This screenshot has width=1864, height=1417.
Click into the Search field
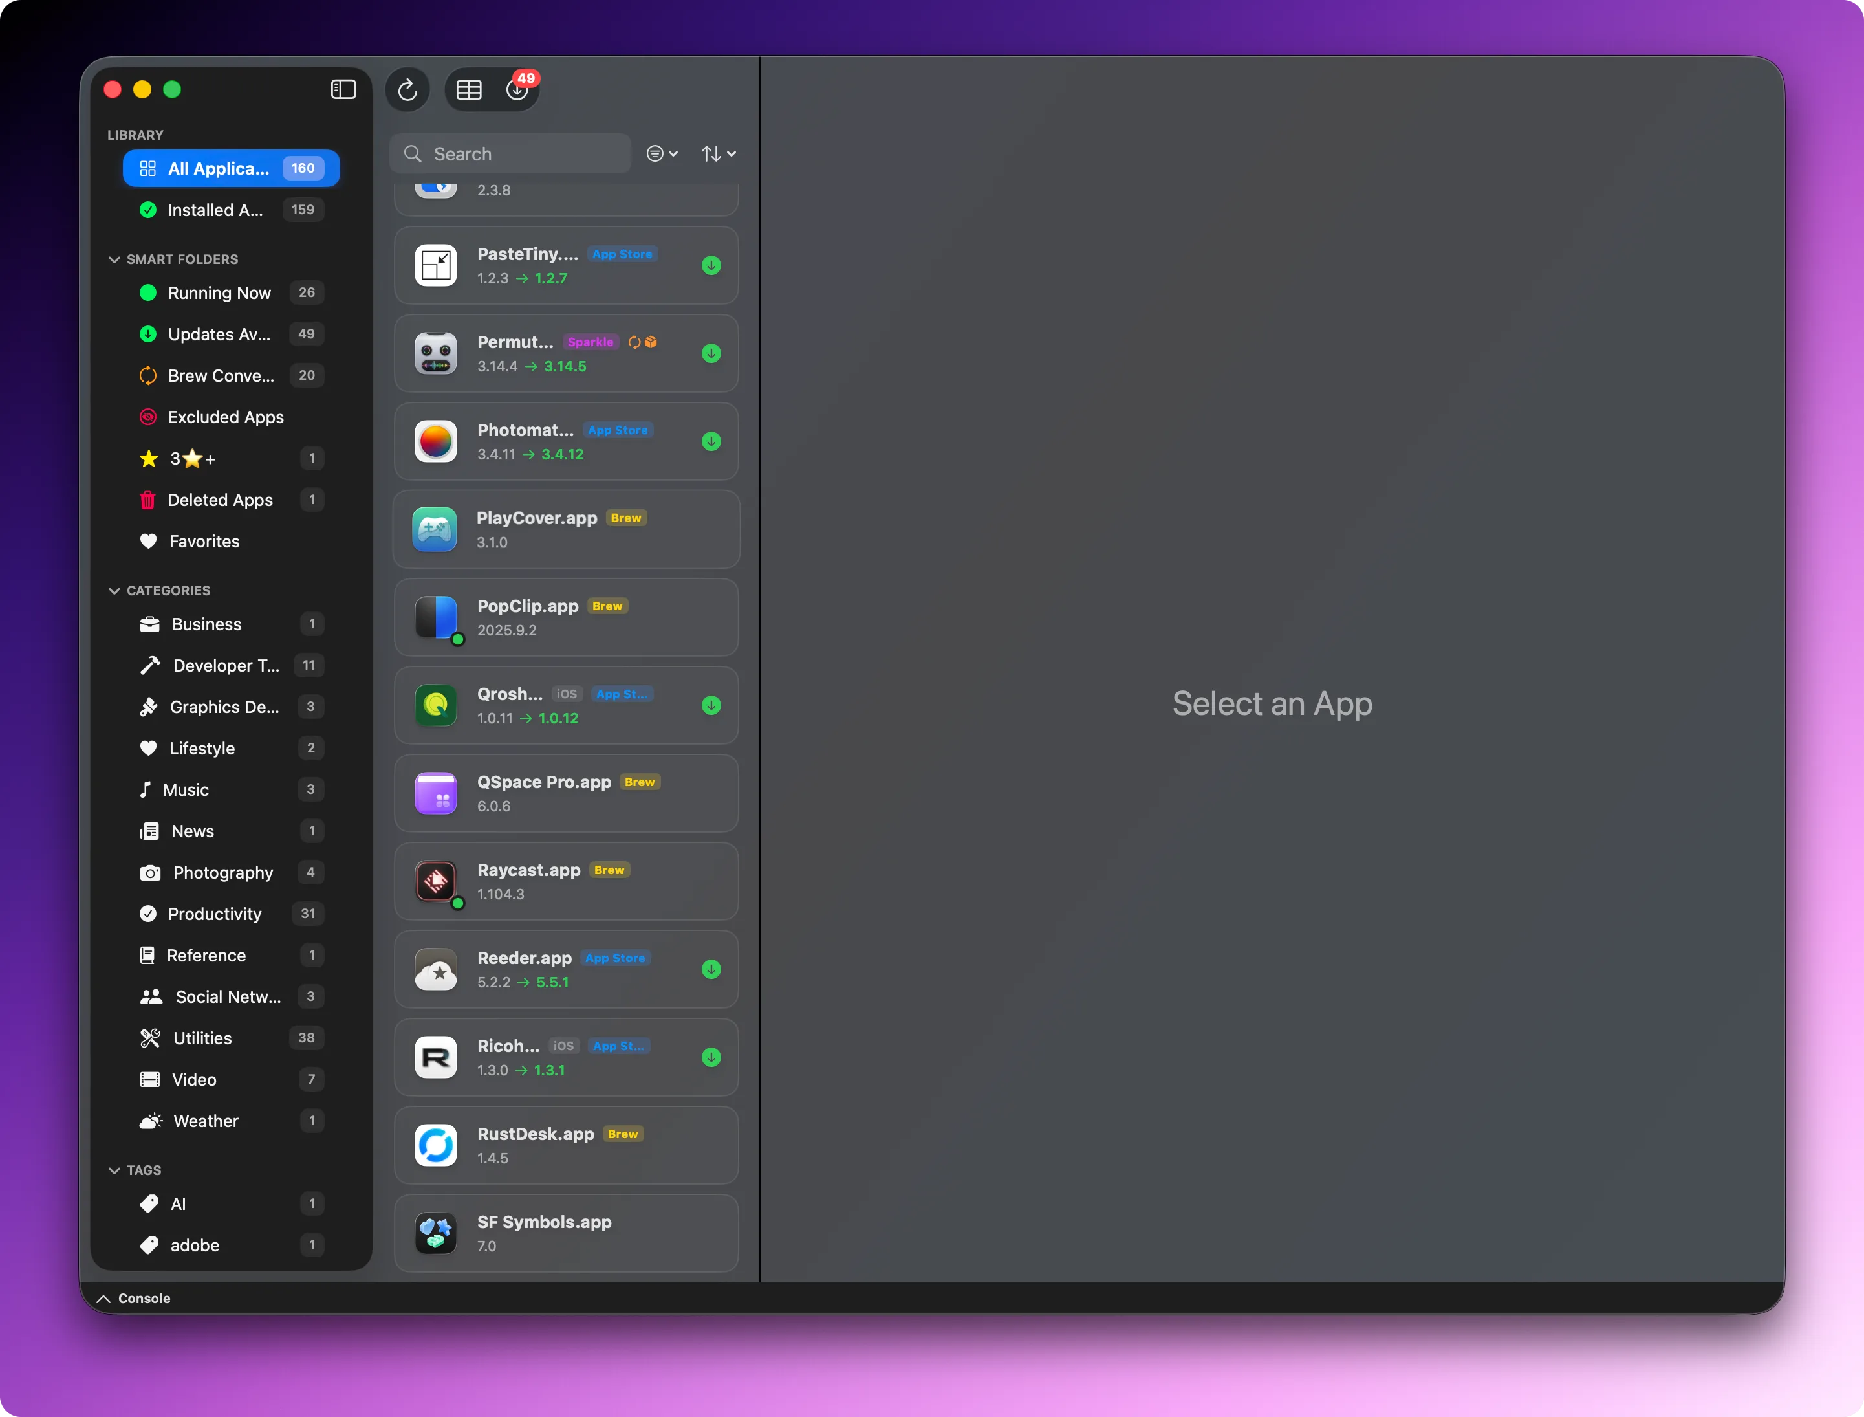[x=511, y=153]
